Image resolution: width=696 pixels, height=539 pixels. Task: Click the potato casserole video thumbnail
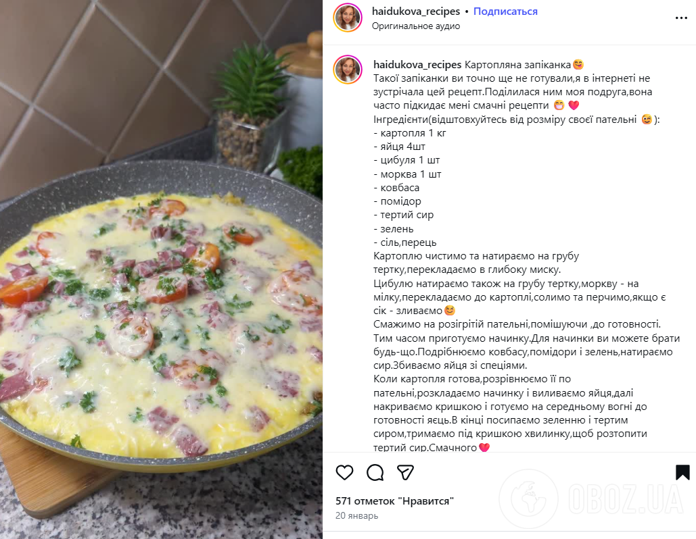[161, 269]
